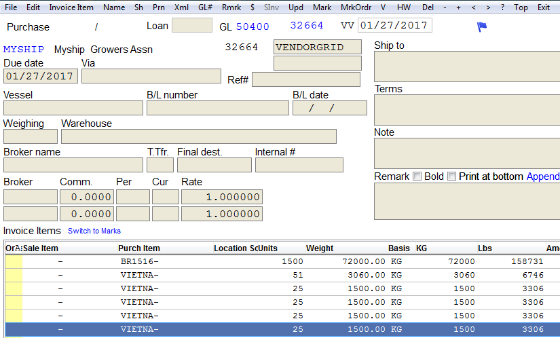Click the Exit menu item
This screenshot has height=338, width=560.
pyautogui.click(x=544, y=7)
